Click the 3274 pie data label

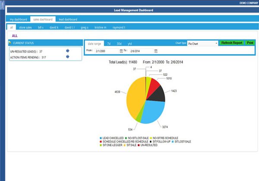[165, 127]
